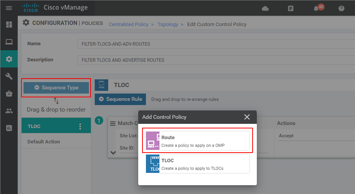
Task: Go to Centralized Policy breadcrumb link
Action: point(129,24)
